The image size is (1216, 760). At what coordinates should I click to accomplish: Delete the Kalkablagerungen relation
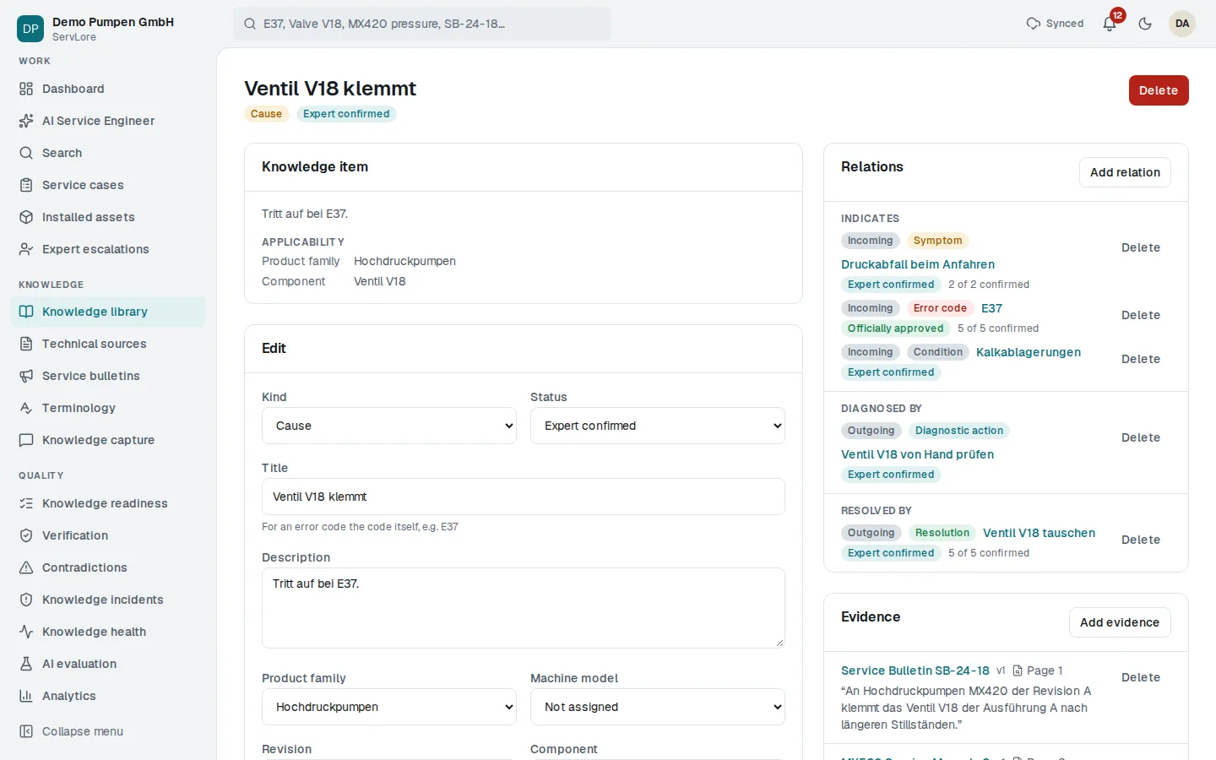coord(1141,359)
